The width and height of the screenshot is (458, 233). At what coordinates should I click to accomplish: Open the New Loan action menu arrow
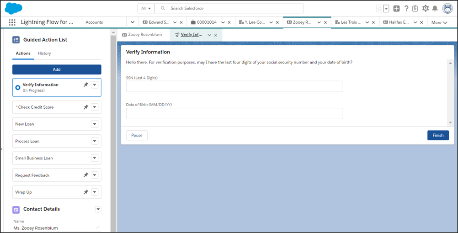(x=95, y=124)
